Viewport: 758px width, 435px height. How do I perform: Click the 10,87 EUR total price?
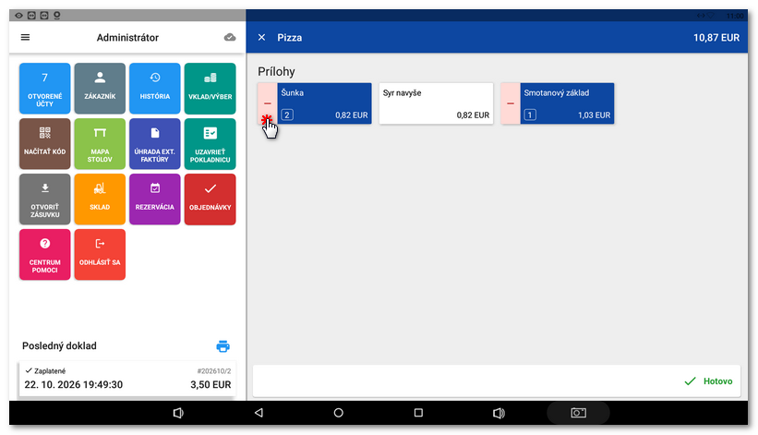(x=716, y=38)
